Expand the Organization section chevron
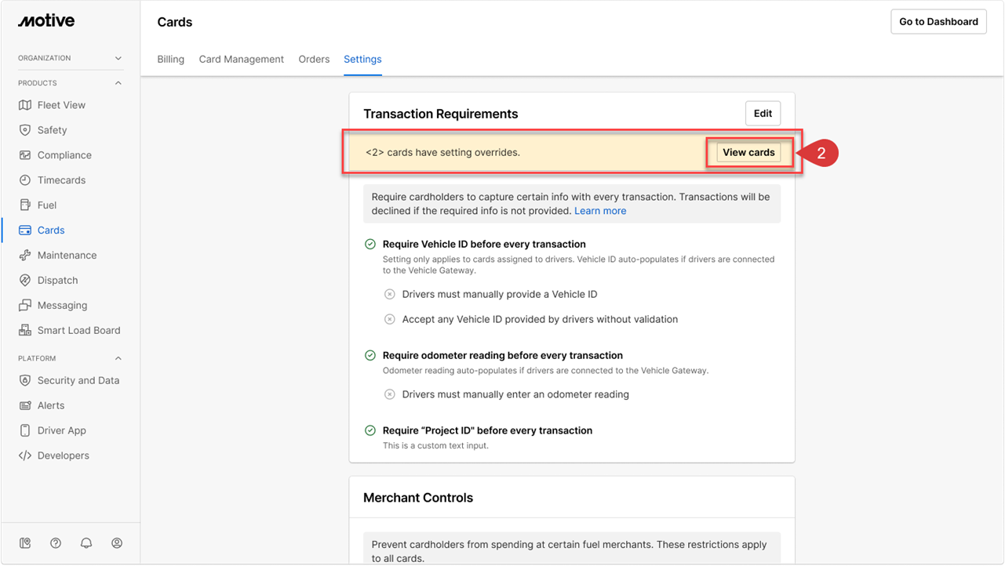 tap(118, 58)
